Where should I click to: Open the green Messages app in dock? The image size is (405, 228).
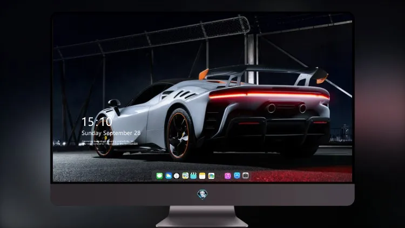point(159,176)
